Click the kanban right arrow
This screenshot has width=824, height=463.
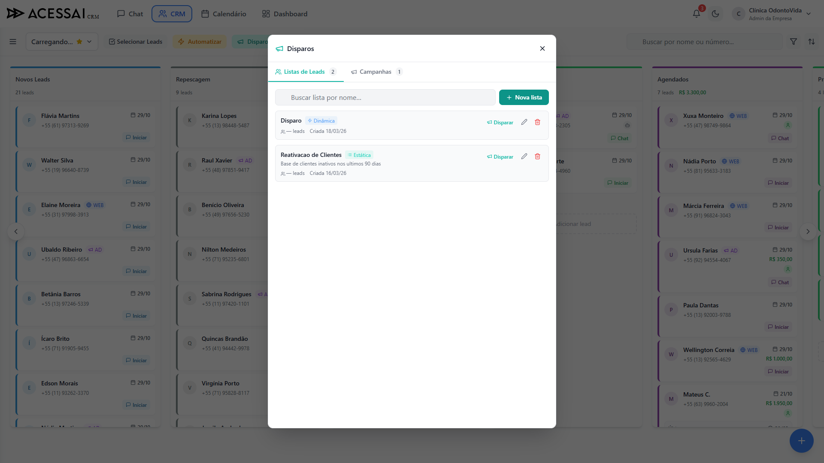(x=808, y=231)
